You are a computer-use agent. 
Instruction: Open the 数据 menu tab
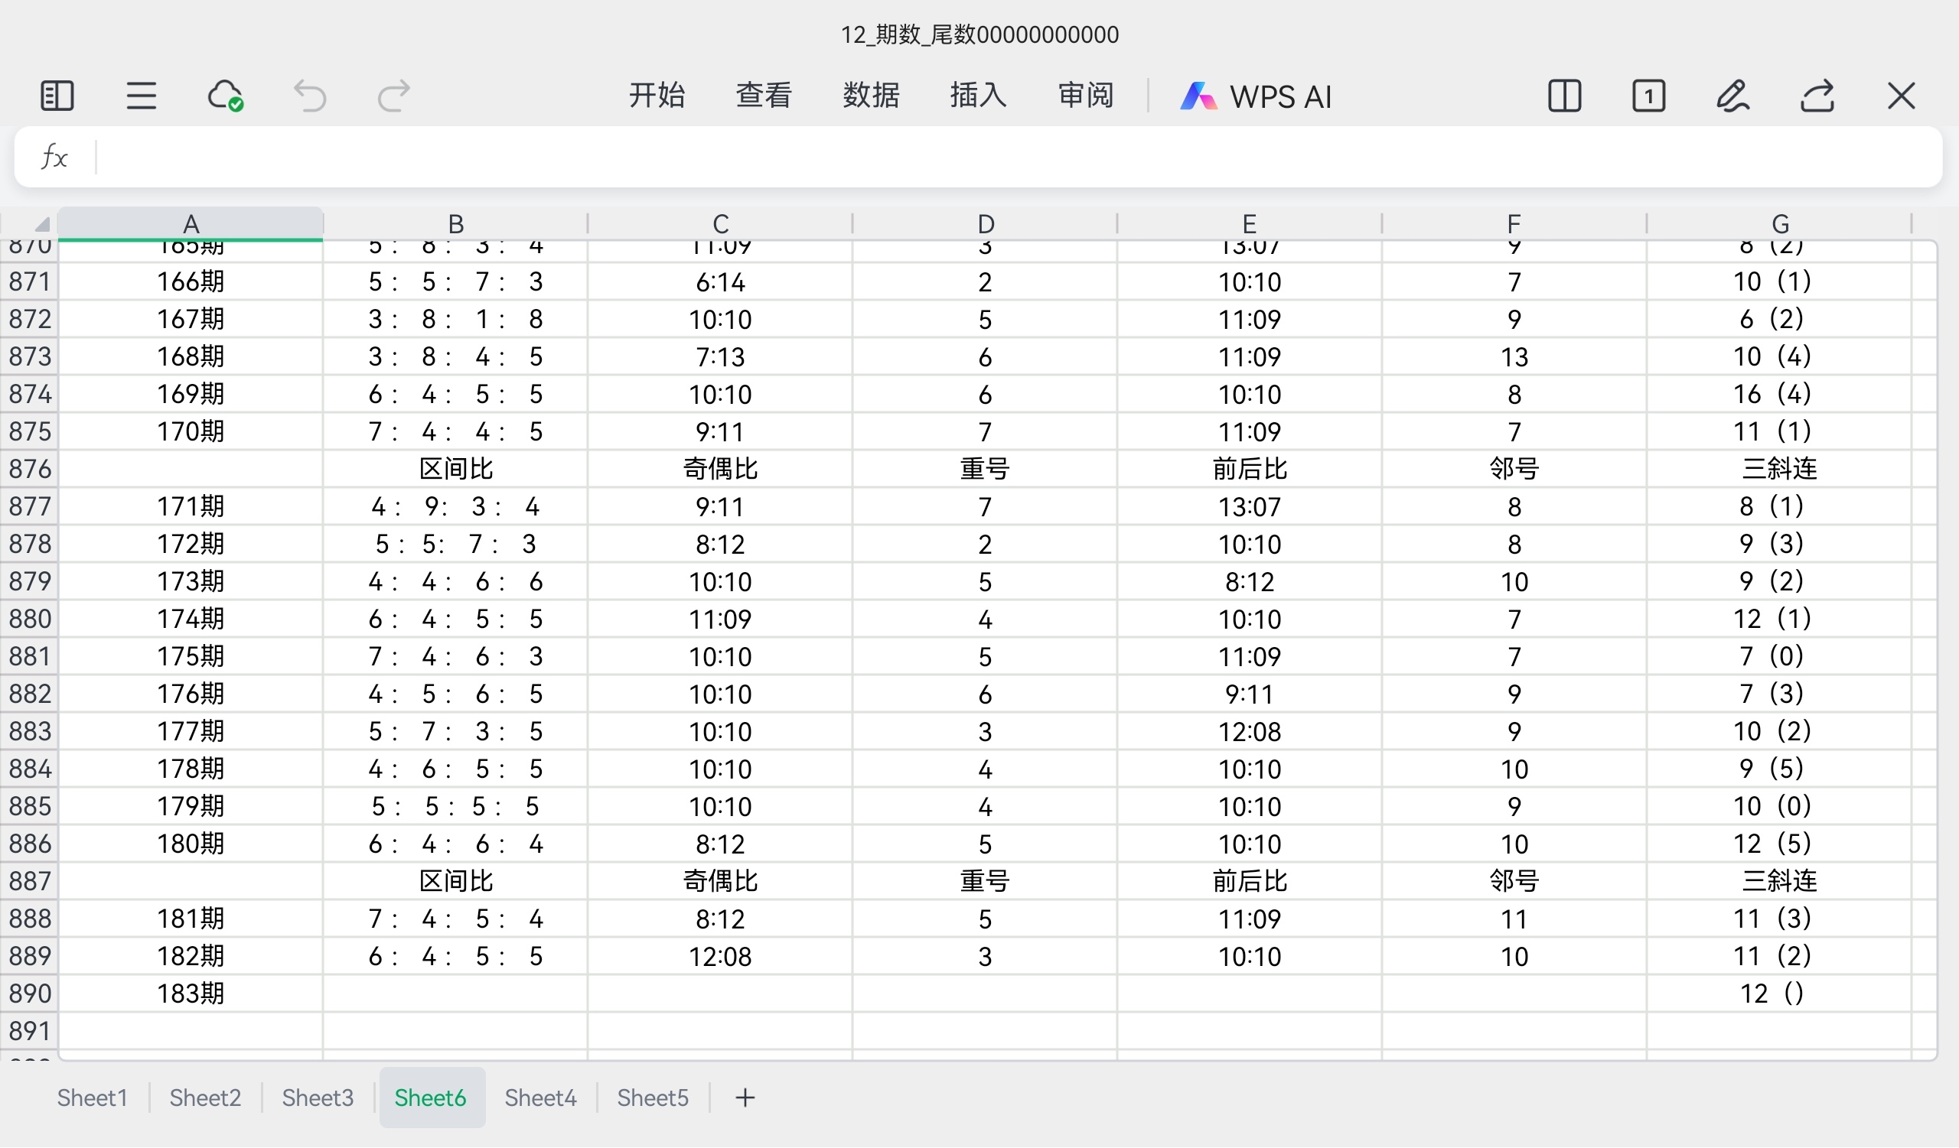coord(871,96)
